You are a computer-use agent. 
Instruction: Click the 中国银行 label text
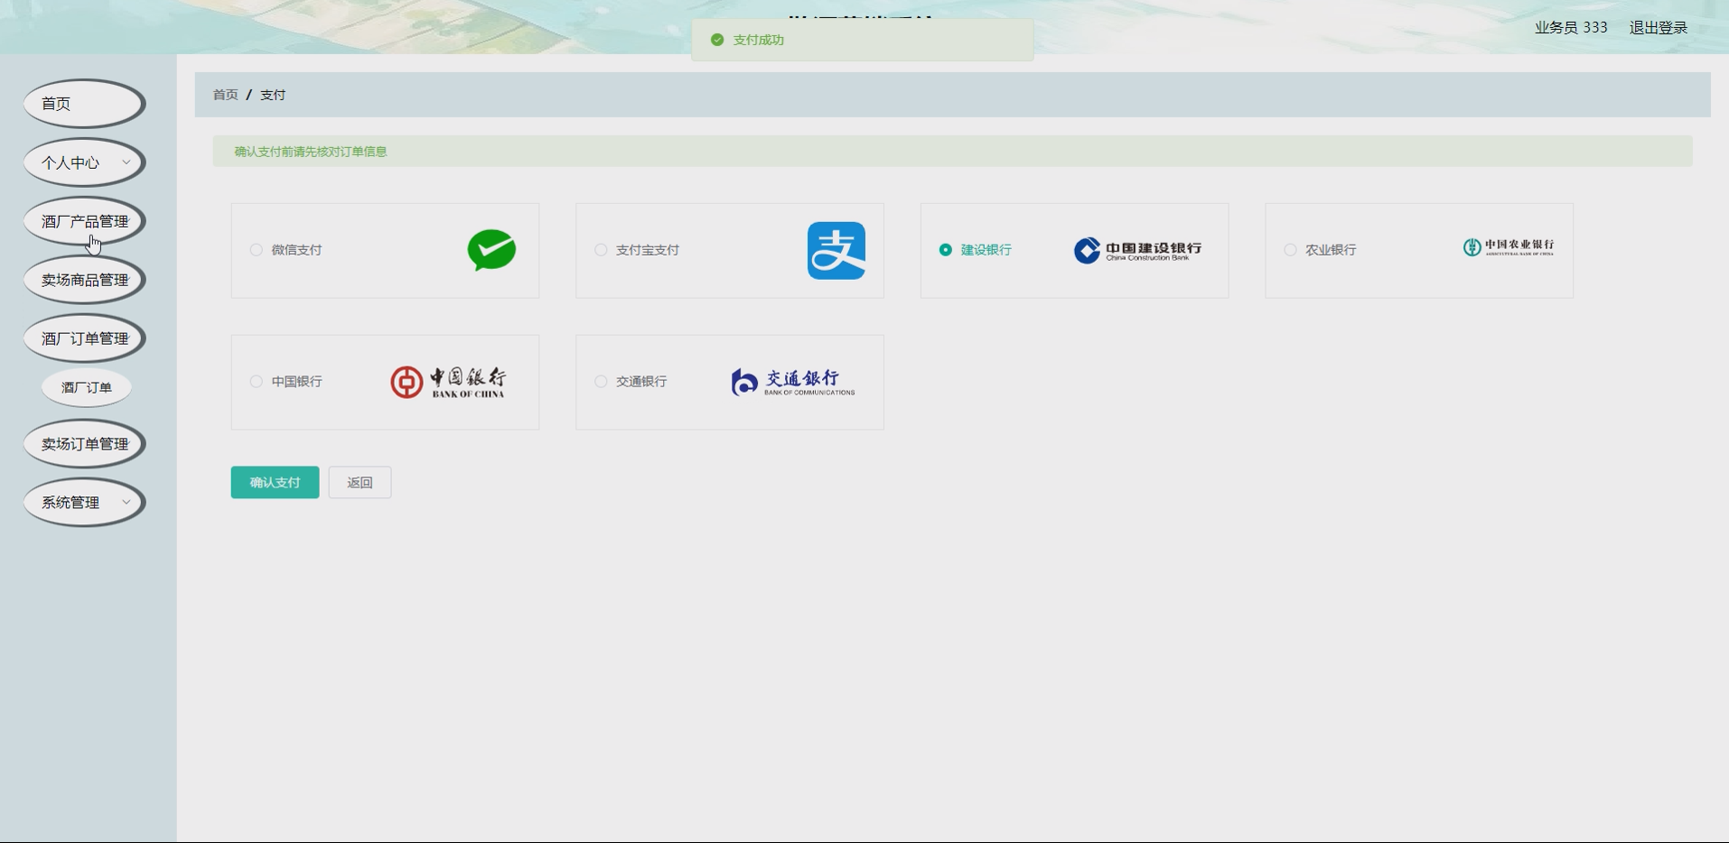click(297, 382)
